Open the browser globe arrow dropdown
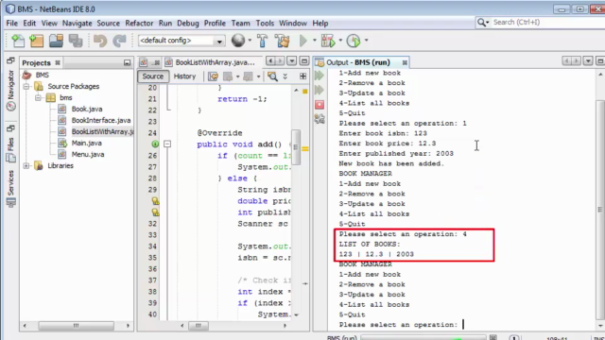 tap(250, 40)
